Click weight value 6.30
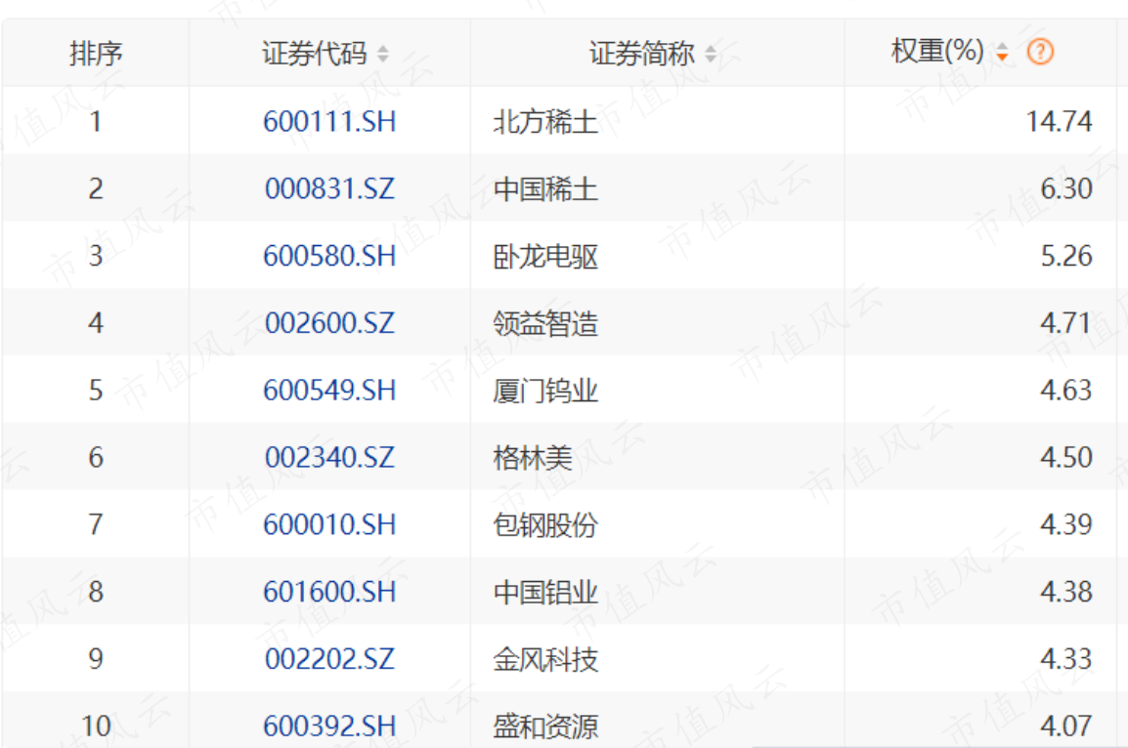The image size is (1128, 748). pyautogui.click(x=1066, y=189)
